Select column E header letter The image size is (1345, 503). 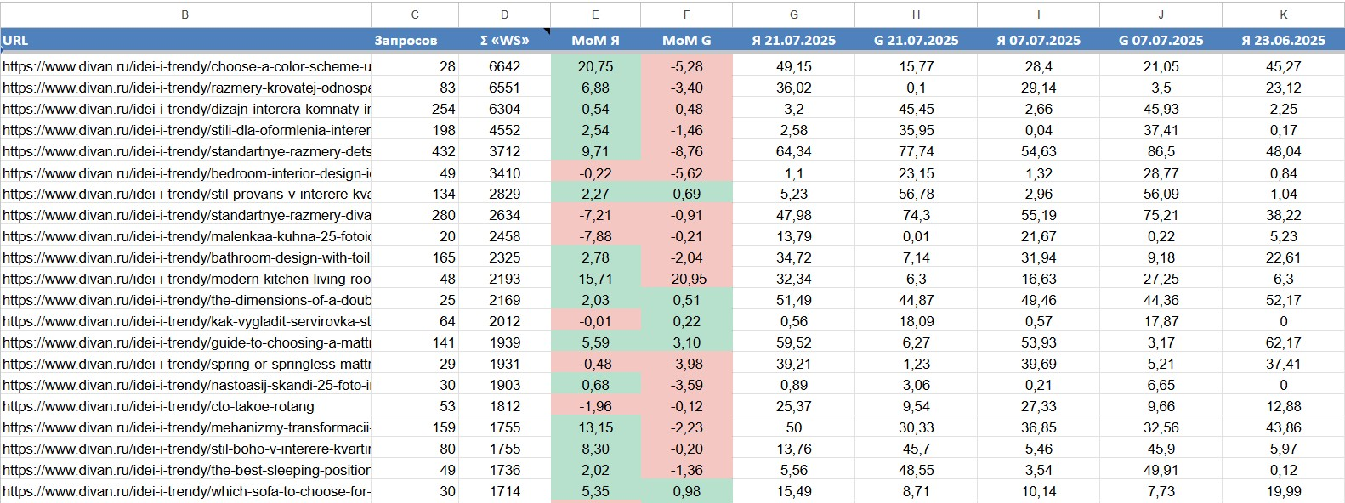point(595,14)
